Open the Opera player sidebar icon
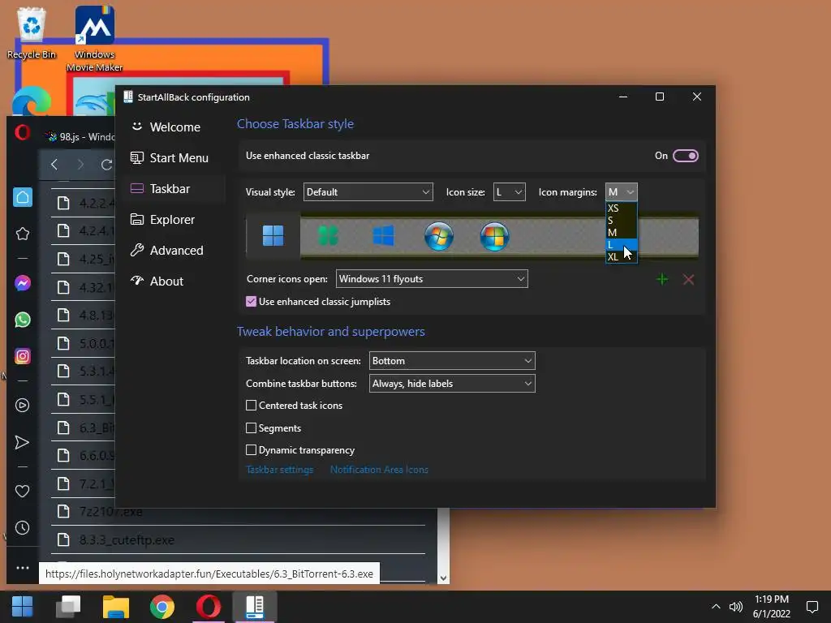The image size is (831, 623). pos(22,406)
